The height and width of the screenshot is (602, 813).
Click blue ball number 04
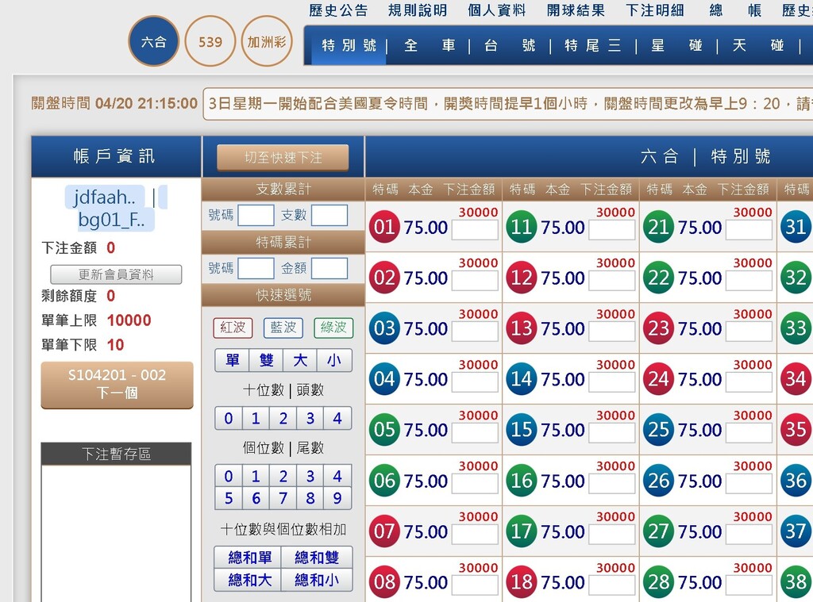[x=384, y=380]
